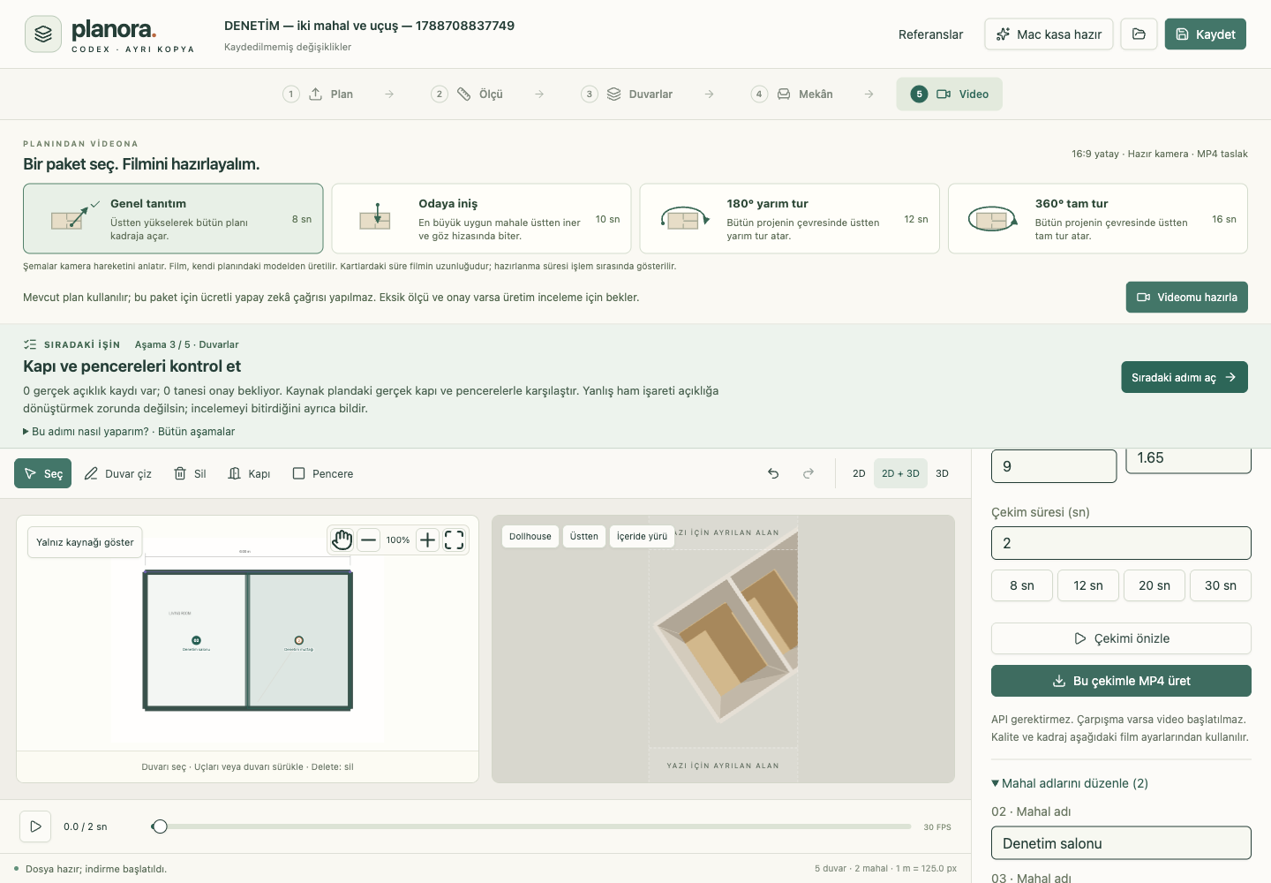Click Yalnız kaynağı göster button
This screenshot has width=1271, height=883.
click(x=85, y=542)
